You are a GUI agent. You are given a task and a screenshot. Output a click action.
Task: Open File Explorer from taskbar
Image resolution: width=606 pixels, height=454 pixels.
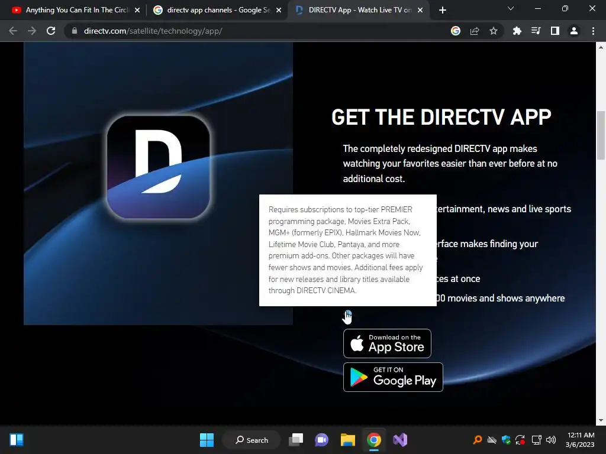tap(348, 440)
